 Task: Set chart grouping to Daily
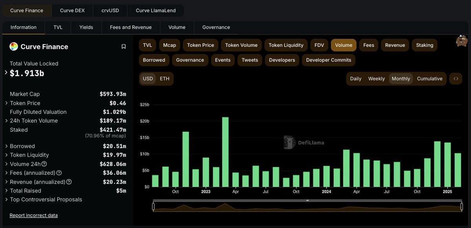click(x=356, y=79)
